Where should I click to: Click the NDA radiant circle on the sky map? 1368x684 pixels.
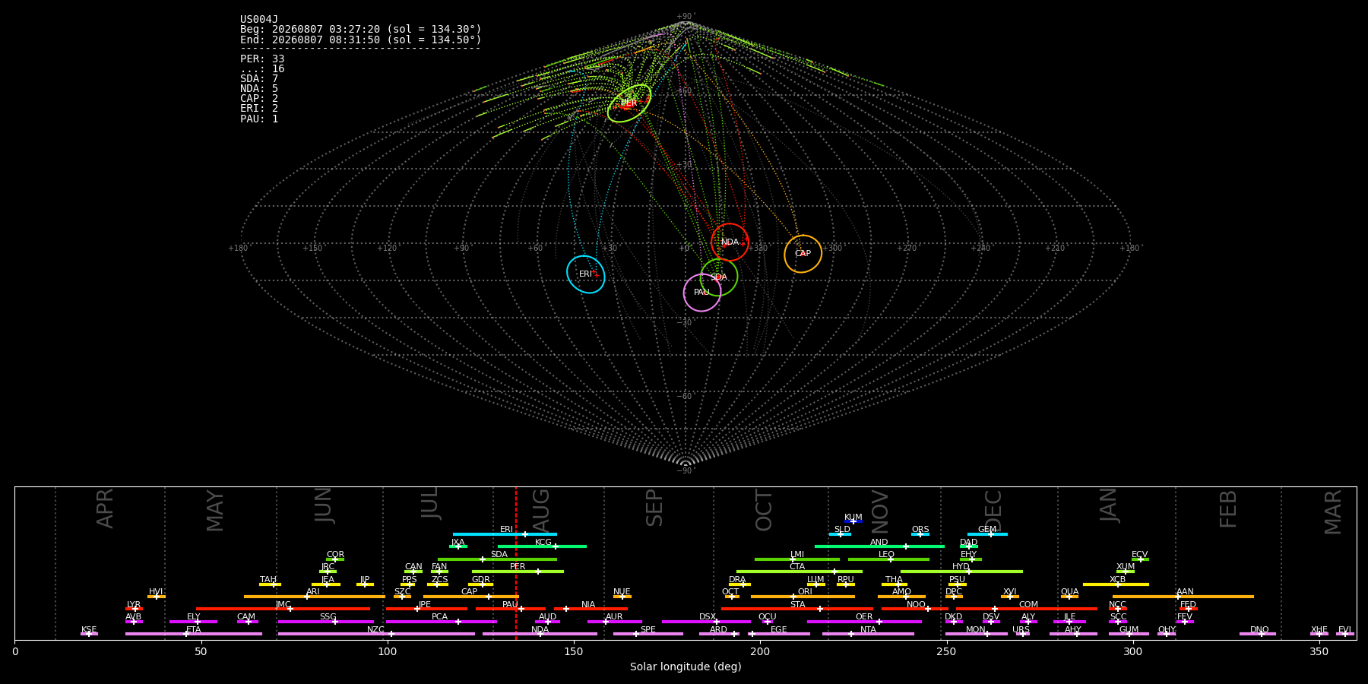pyautogui.click(x=730, y=242)
